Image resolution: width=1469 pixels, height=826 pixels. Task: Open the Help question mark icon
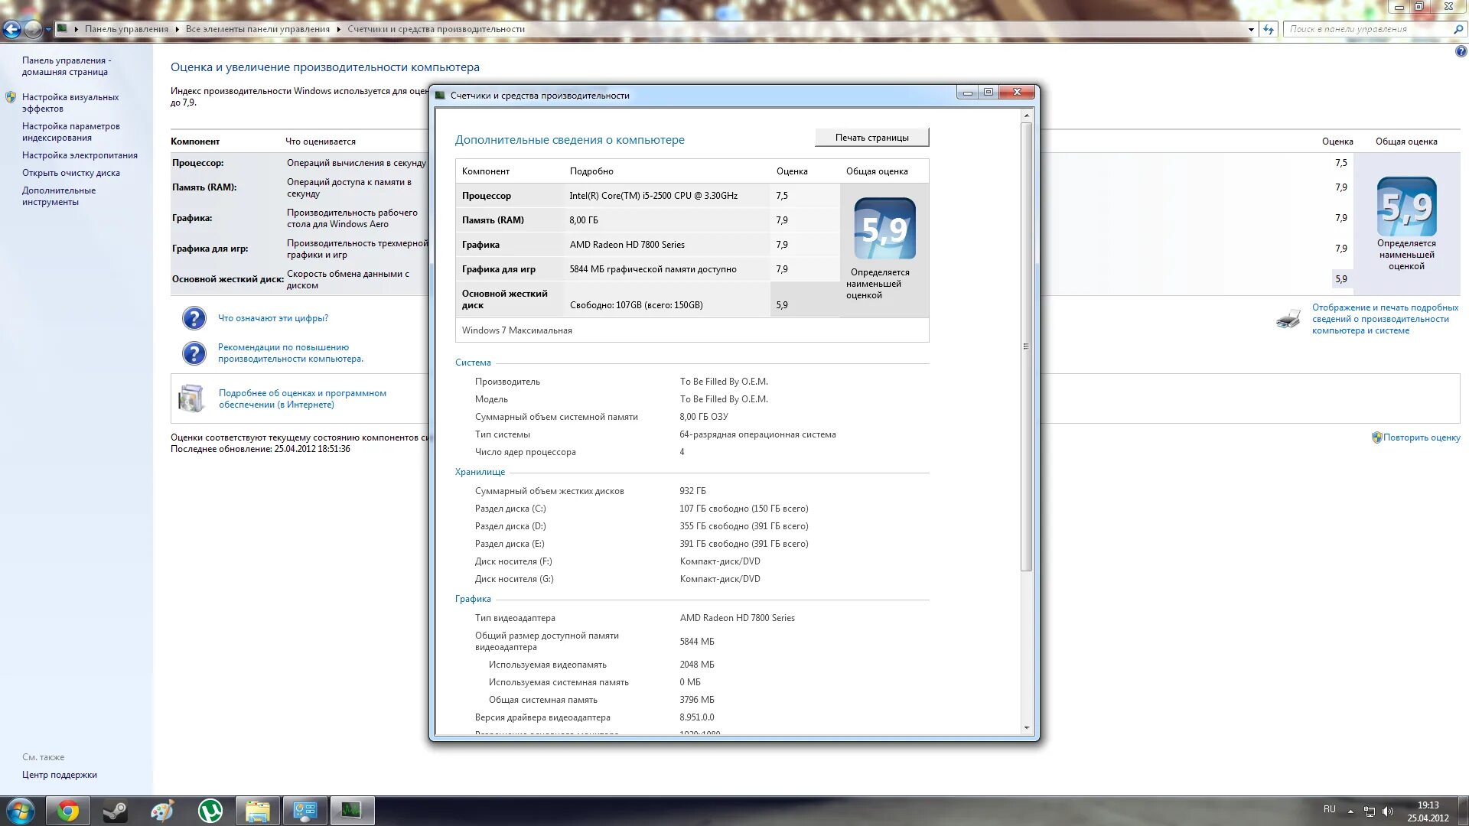coord(1461,52)
